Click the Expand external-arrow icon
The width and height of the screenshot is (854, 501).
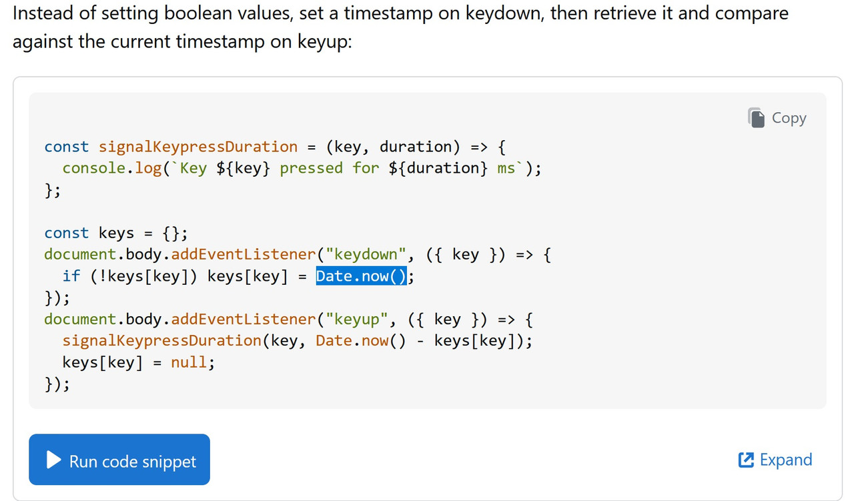point(746,460)
